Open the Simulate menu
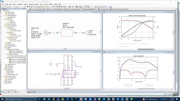 tap(31, 4)
